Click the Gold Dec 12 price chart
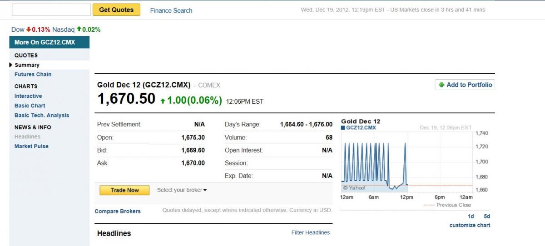 407,162
